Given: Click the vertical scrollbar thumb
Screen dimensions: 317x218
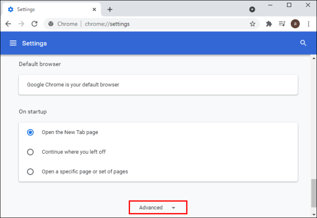Looking at the screenshot, I should (314, 193).
